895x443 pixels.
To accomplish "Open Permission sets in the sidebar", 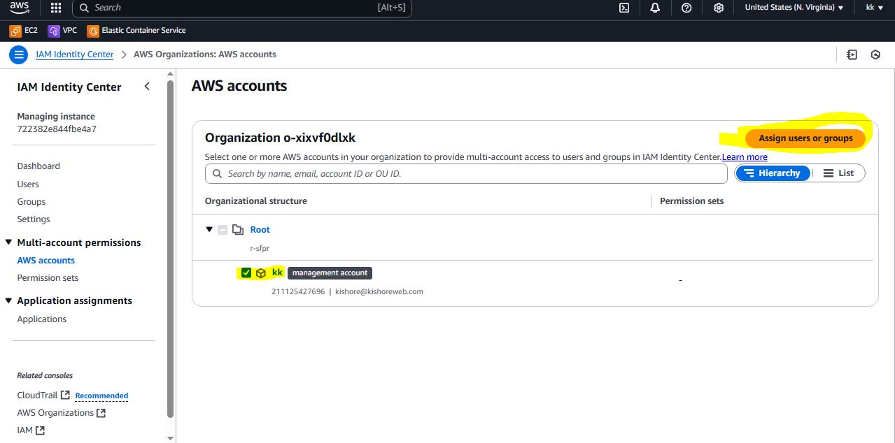I will (x=48, y=278).
